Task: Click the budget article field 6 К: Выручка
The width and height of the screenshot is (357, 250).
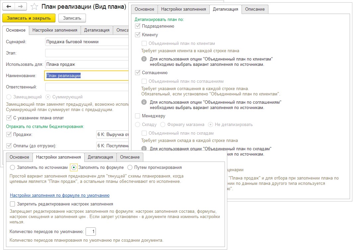Action: tap(113, 134)
